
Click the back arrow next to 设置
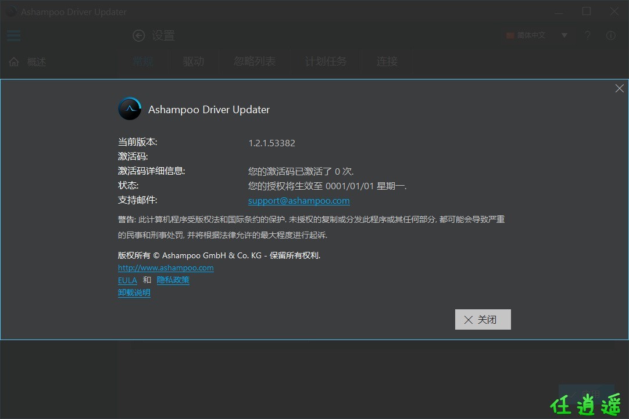point(139,35)
